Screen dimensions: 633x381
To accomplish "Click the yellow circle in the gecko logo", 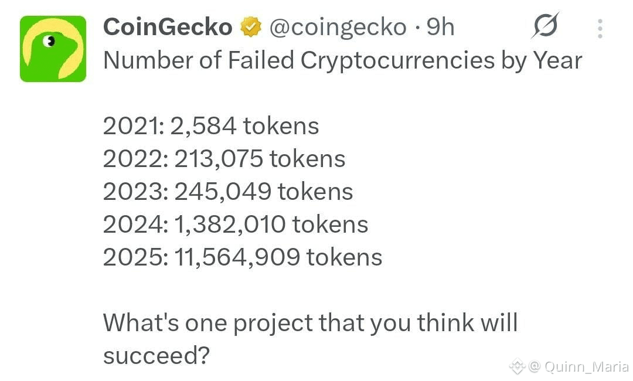I will pos(53,49).
